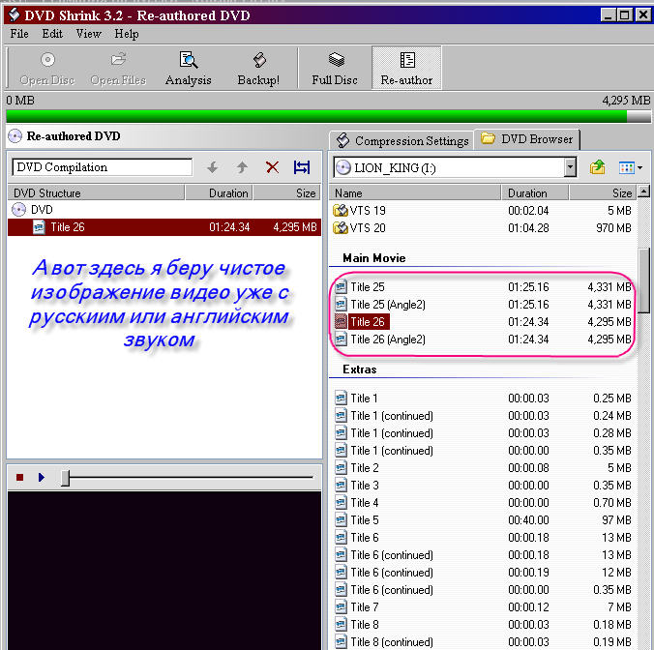Image resolution: width=654 pixels, height=650 pixels.
Task: Open the Analysis tool in toolbar
Action: 188,68
